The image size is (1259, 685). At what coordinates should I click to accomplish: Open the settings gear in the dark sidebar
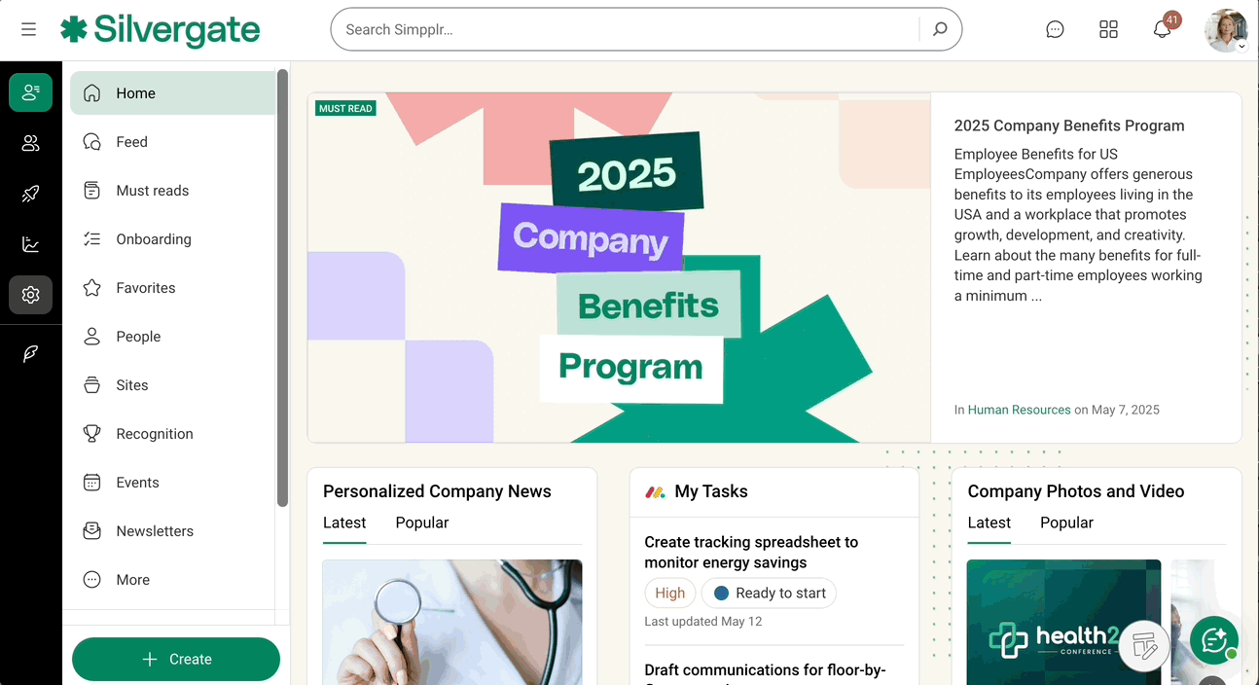click(x=30, y=295)
